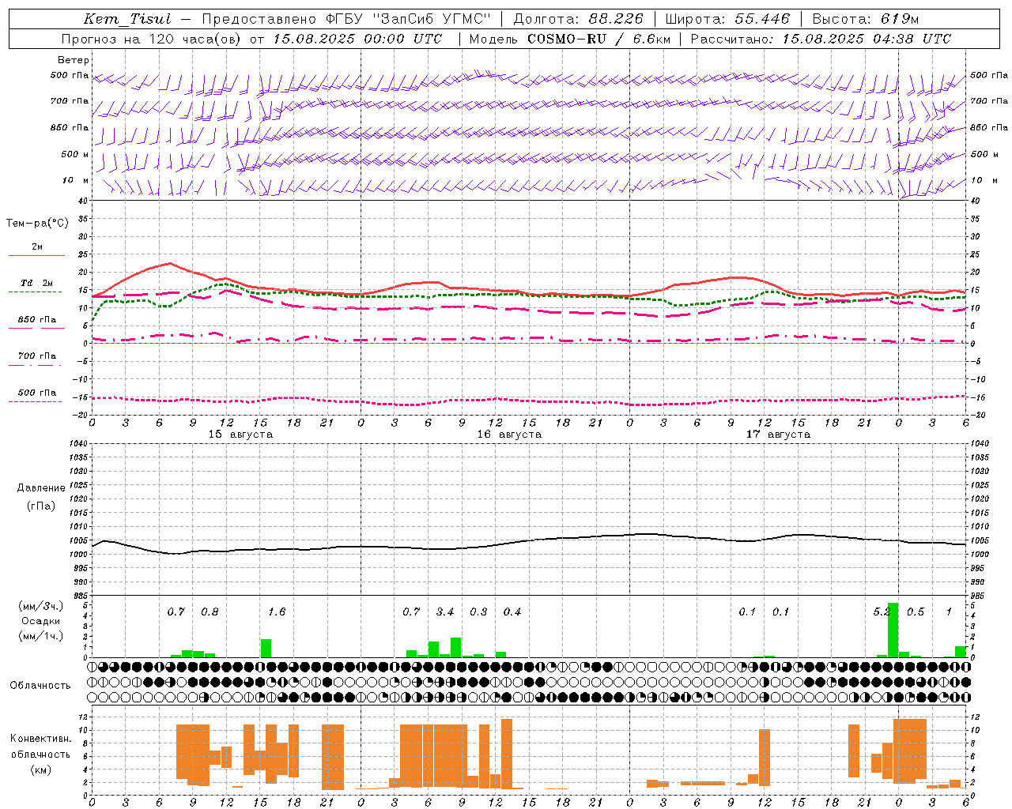1012x809 pixels.
Task: Click the precipitation total value 0.4
Action: pyautogui.click(x=512, y=612)
